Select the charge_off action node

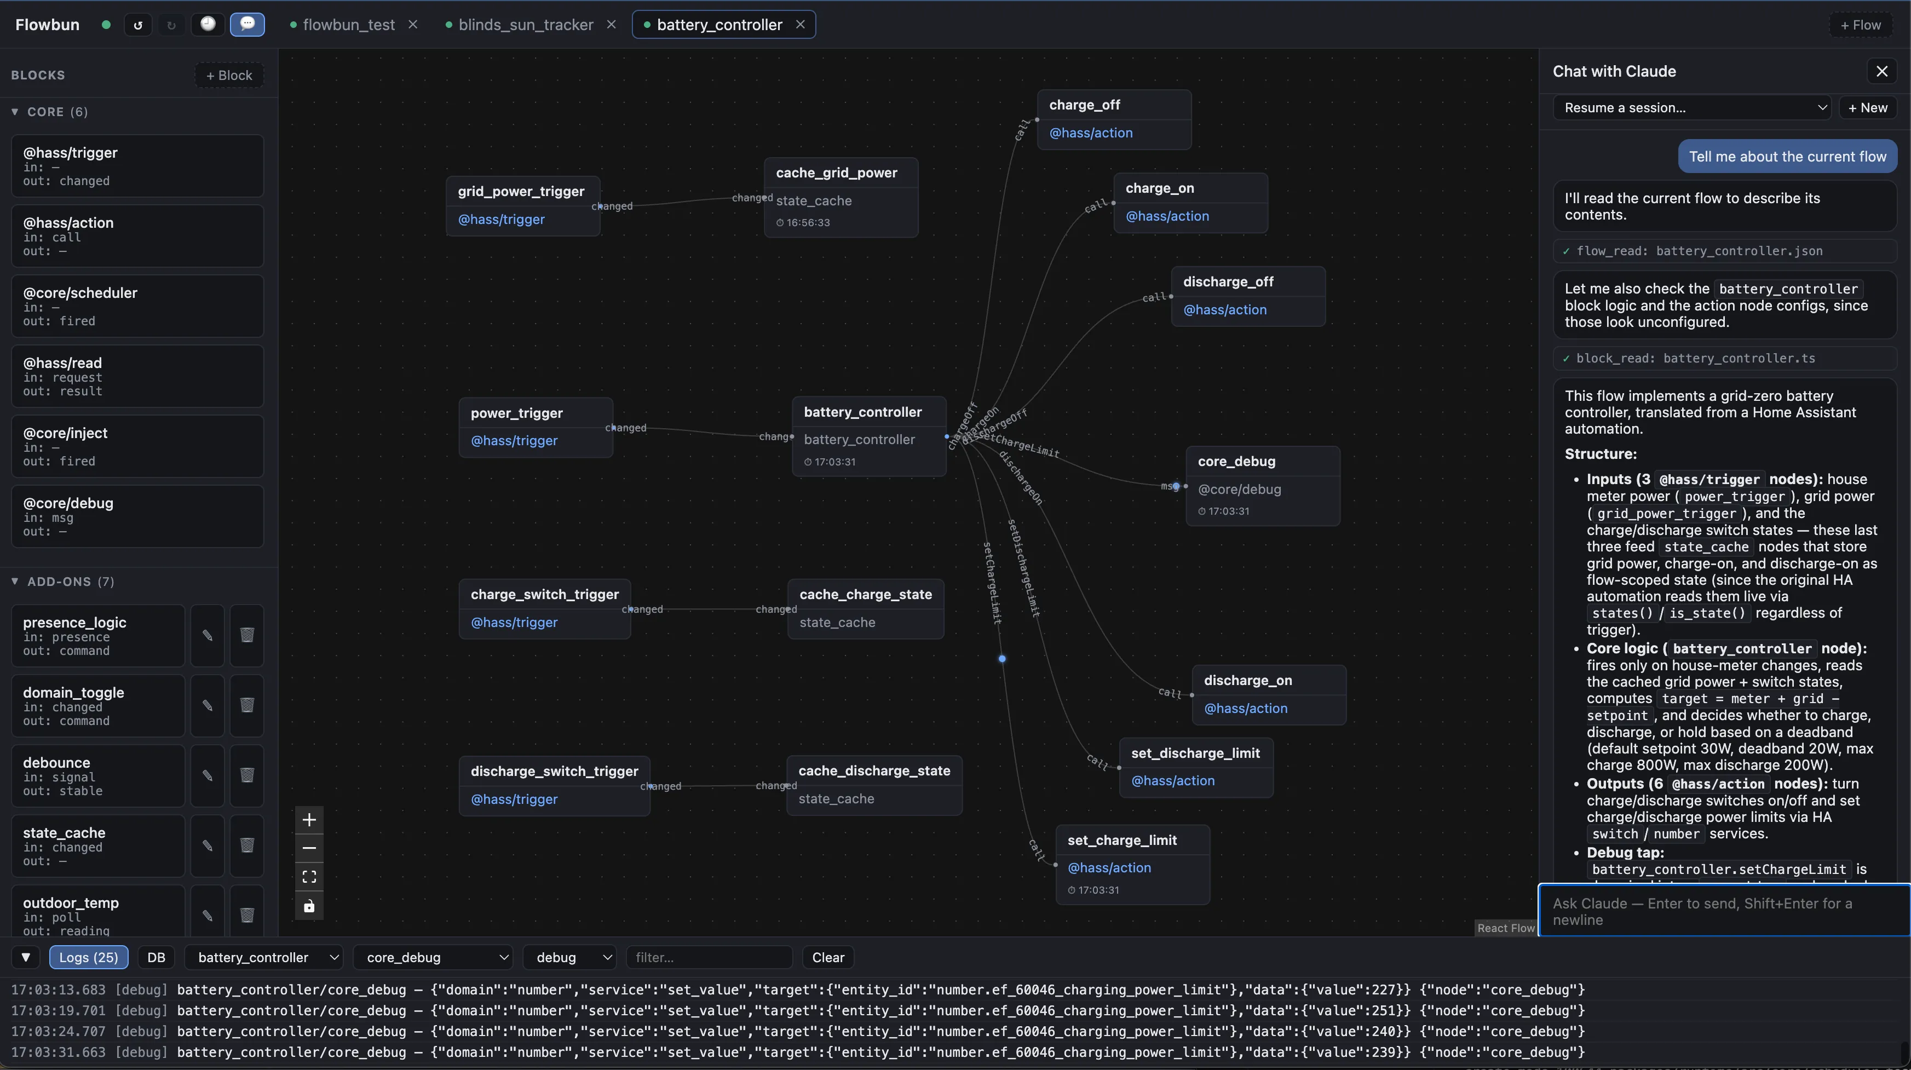(x=1114, y=119)
